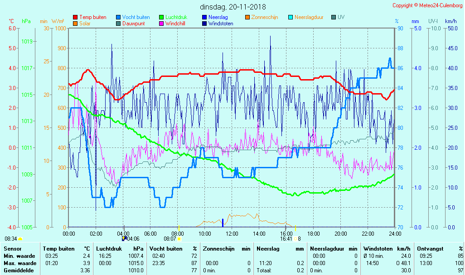Click the Ontvangst % column header
This screenshot has height=275, width=465.
pyautogui.click(x=440, y=249)
